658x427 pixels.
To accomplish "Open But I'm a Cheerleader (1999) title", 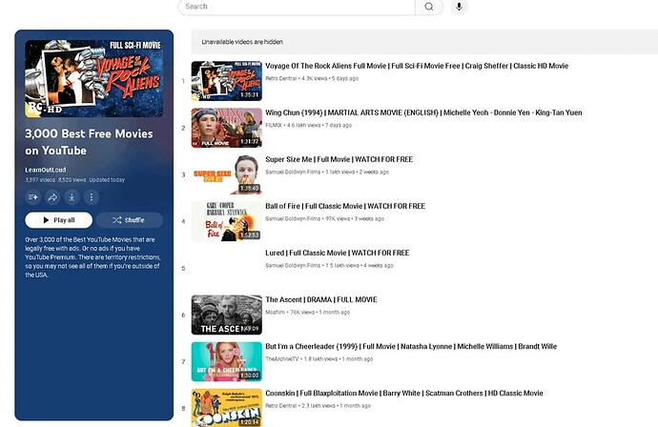I will (411, 347).
